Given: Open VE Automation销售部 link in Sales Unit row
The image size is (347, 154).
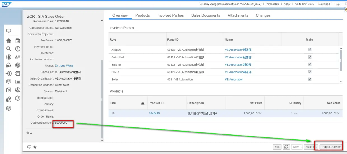Looking at the screenshot, I should [238, 57].
